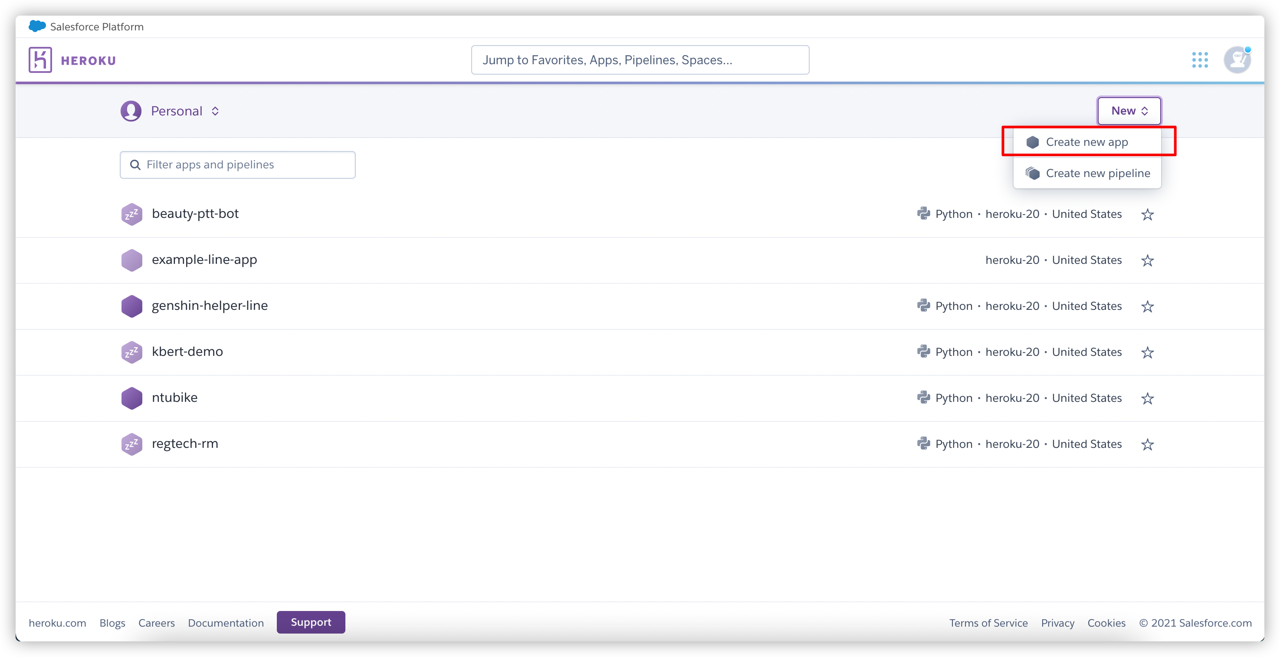Toggle favorite star for kbert-demo
This screenshot has width=1280, height=657.
pyautogui.click(x=1147, y=352)
